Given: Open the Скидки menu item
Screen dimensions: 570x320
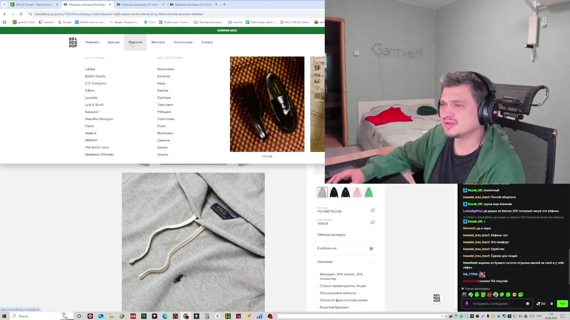Looking at the screenshot, I should coord(207,42).
